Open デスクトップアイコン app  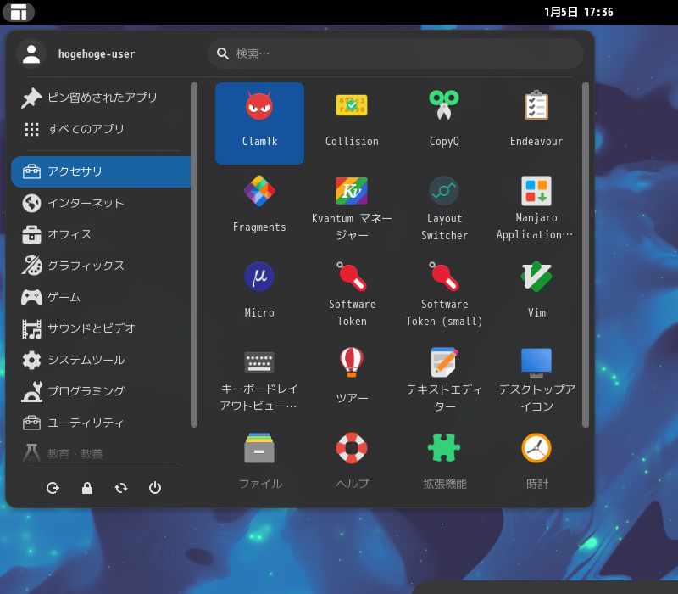pos(536,380)
